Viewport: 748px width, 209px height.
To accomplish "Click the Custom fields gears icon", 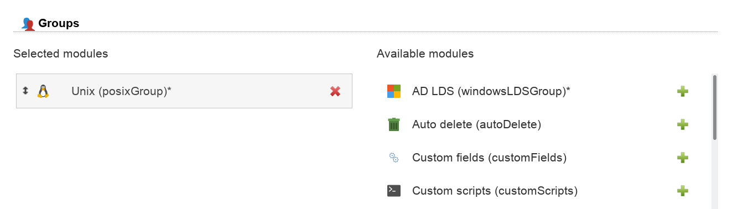I will click(x=393, y=158).
